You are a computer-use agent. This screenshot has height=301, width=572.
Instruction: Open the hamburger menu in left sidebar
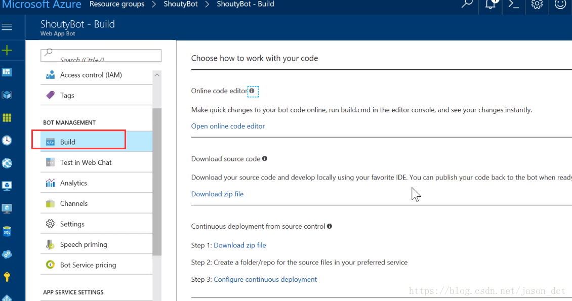click(7, 27)
